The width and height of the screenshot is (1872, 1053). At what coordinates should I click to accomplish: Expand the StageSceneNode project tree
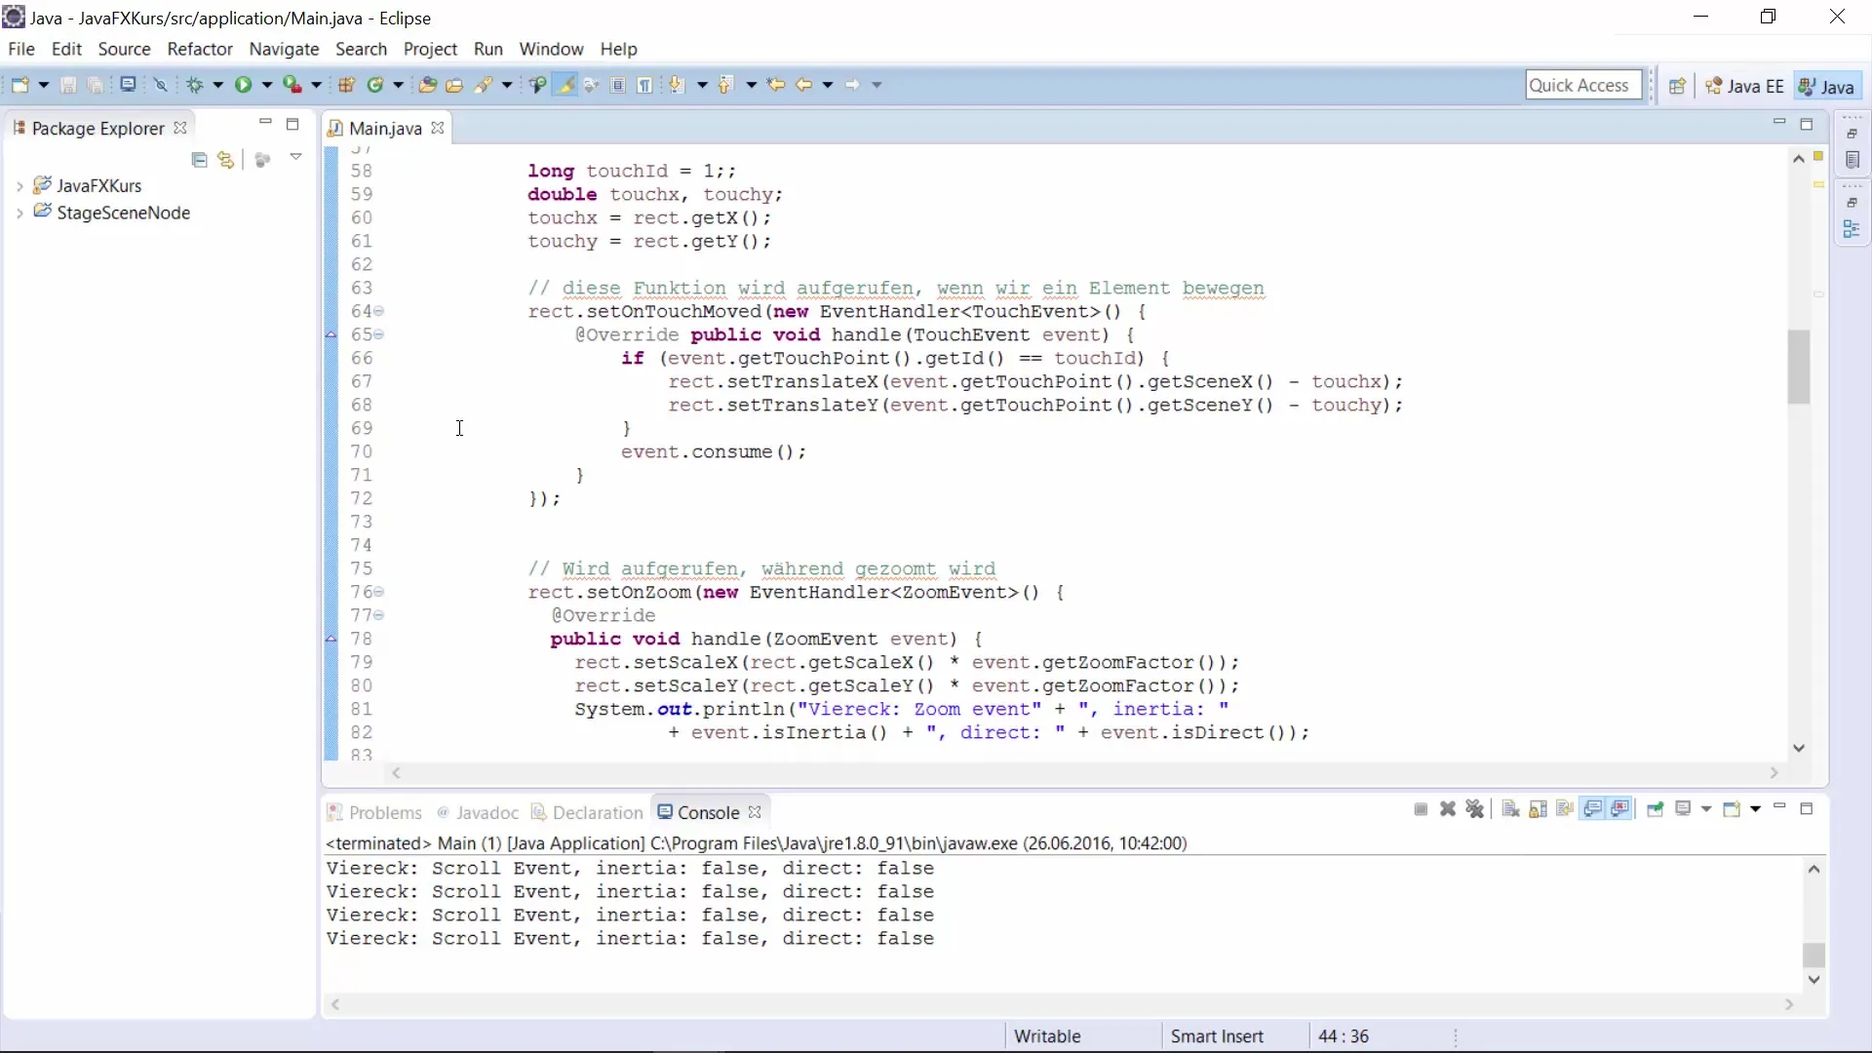point(19,213)
